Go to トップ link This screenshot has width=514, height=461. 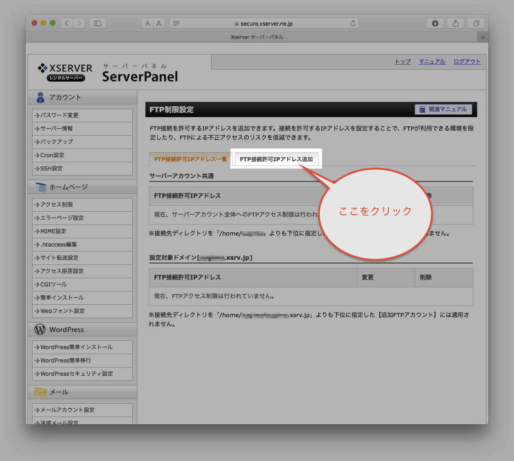(x=403, y=62)
